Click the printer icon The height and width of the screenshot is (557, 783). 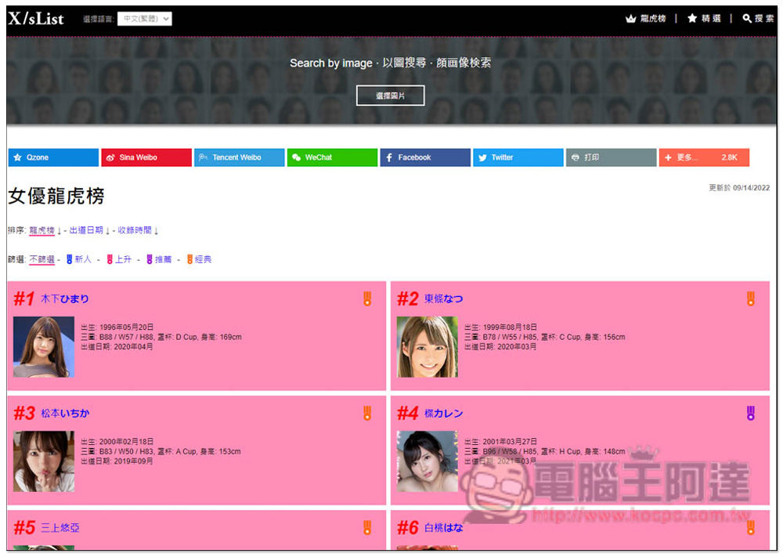point(576,157)
